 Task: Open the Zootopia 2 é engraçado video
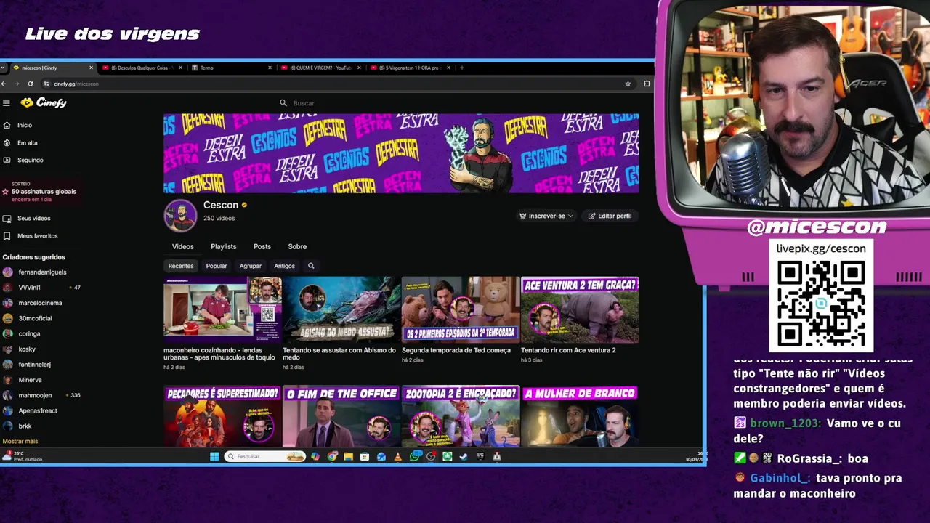tap(461, 416)
